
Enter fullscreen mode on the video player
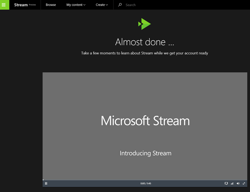(243, 183)
